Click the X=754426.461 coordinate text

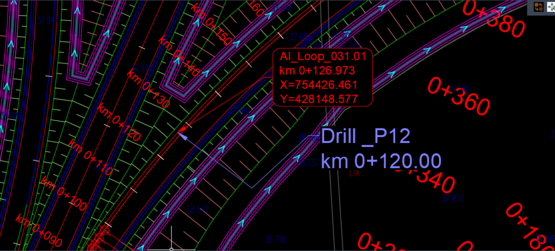click(318, 85)
